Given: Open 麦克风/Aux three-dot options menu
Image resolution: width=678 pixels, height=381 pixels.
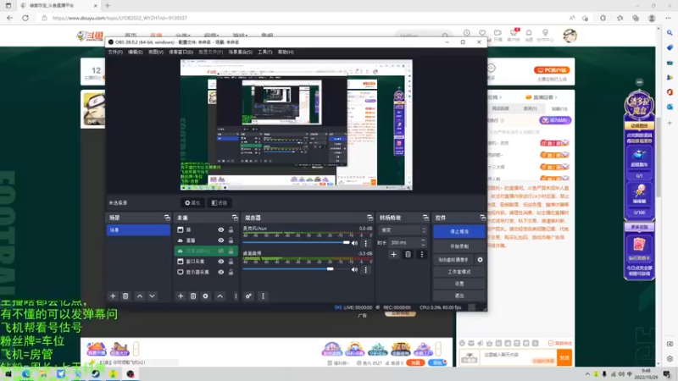Looking at the screenshot, I should (366, 243).
